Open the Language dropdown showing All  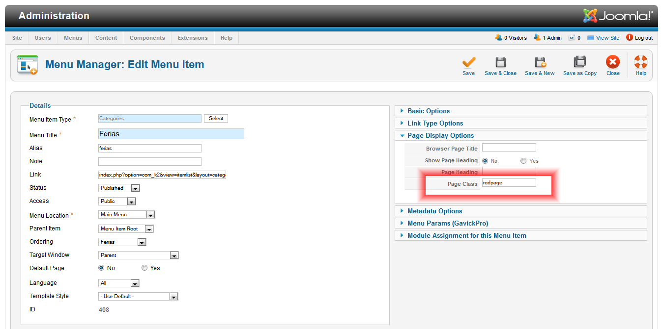click(119, 283)
